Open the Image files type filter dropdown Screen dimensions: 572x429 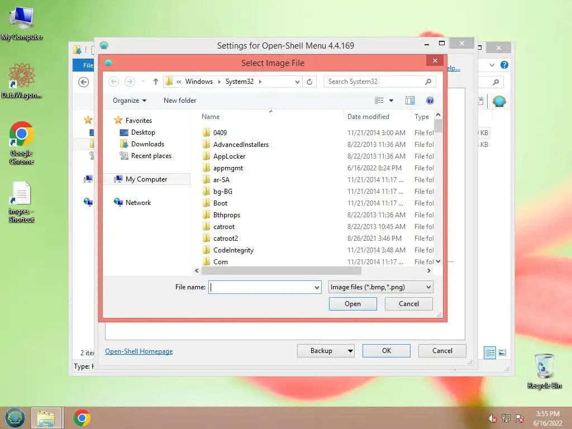pyautogui.click(x=380, y=287)
